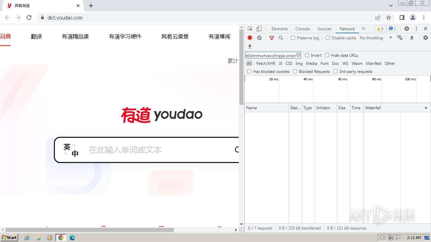The width and height of the screenshot is (431, 242).
Task: Enable Preserve log checkbox
Action: (x=293, y=38)
